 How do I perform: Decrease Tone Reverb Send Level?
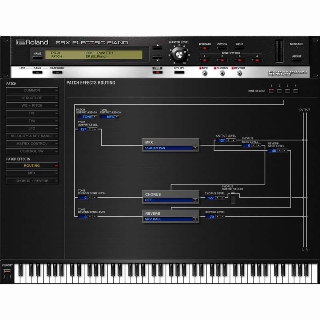click(x=90, y=216)
